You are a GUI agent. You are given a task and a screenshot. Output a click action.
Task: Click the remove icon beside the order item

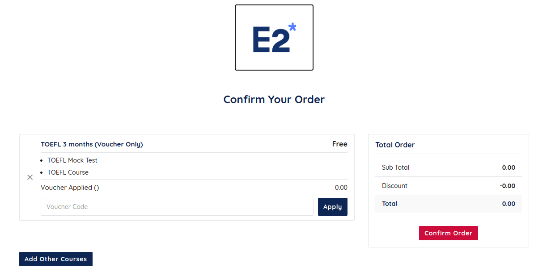(30, 177)
